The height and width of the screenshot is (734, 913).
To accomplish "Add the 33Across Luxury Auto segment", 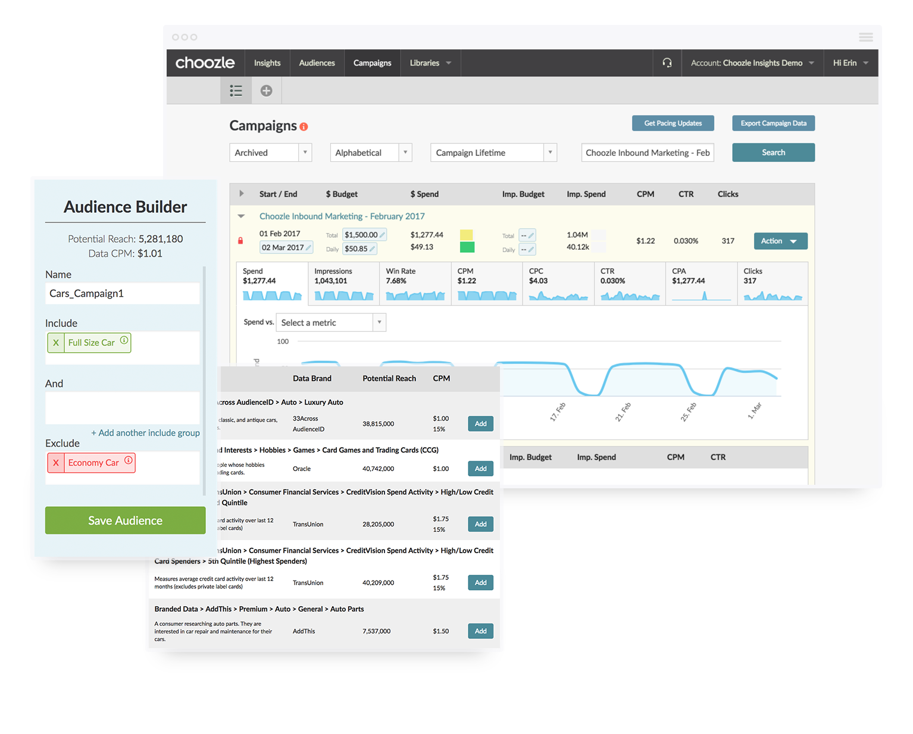I will (481, 424).
